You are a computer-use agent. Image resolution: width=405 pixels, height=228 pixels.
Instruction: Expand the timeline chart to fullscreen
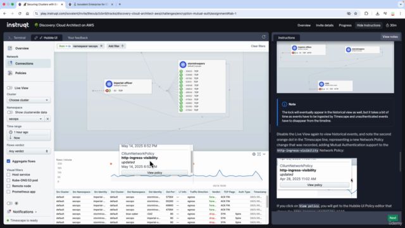(259, 155)
